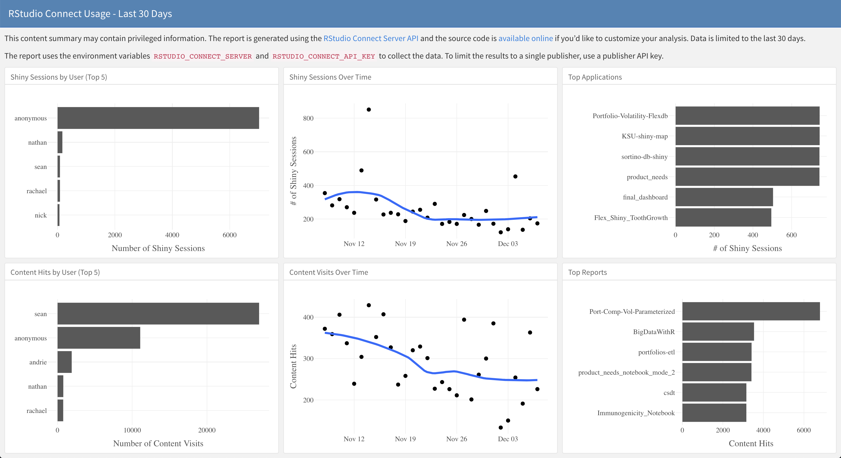Click the anonymous bar in Content Hits chart
This screenshot has width=841, height=458.
99,338
